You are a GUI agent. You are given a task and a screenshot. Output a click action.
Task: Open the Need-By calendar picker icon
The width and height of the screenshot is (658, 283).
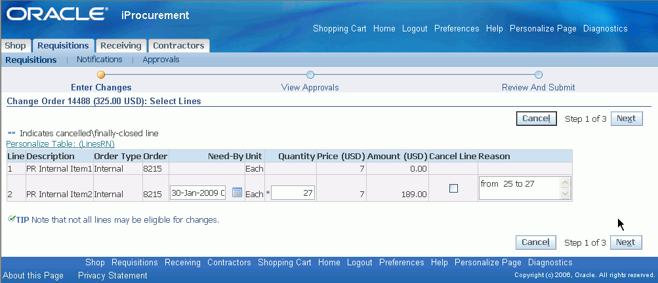click(x=237, y=193)
